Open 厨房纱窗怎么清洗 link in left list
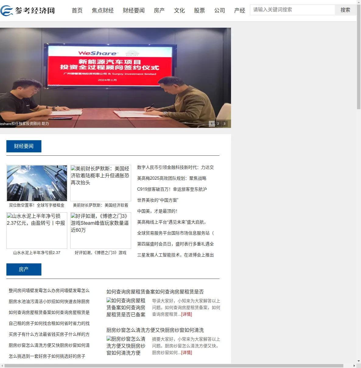Viewport: 361px width, 368px height. pyautogui.click(x=49, y=345)
